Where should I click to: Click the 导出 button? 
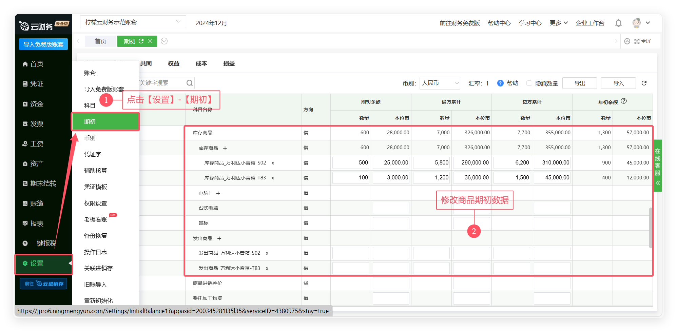[579, 83]
